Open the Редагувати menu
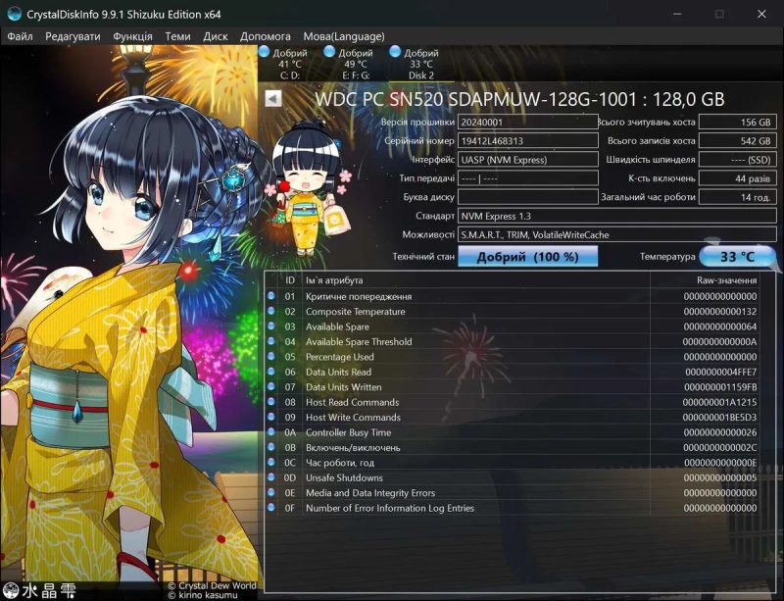 pyautogui.click(x=73, y=36)
